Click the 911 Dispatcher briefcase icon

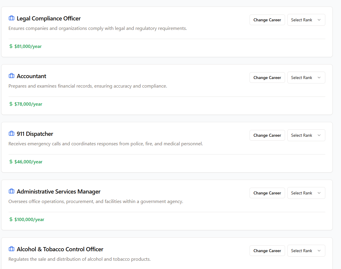click(x=12, y=134)
